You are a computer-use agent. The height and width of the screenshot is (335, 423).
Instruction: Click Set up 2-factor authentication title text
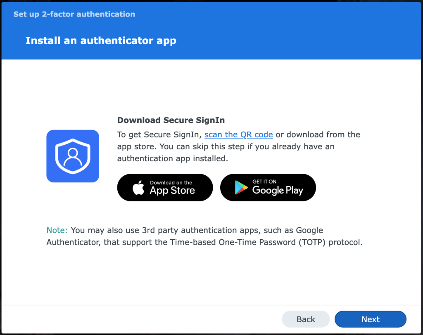(x=74, y=14)
